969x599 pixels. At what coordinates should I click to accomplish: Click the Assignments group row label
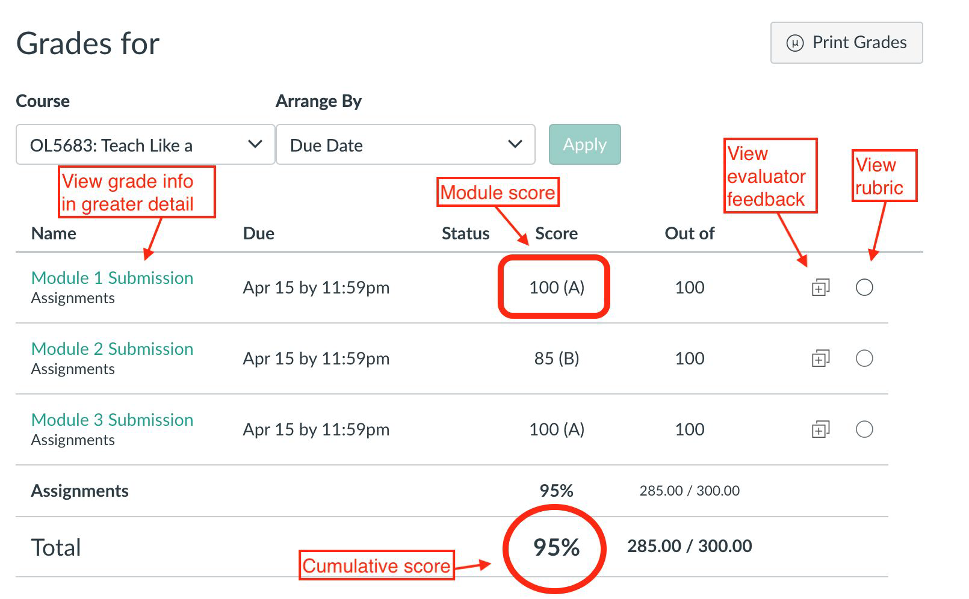(x=79, y=491)
